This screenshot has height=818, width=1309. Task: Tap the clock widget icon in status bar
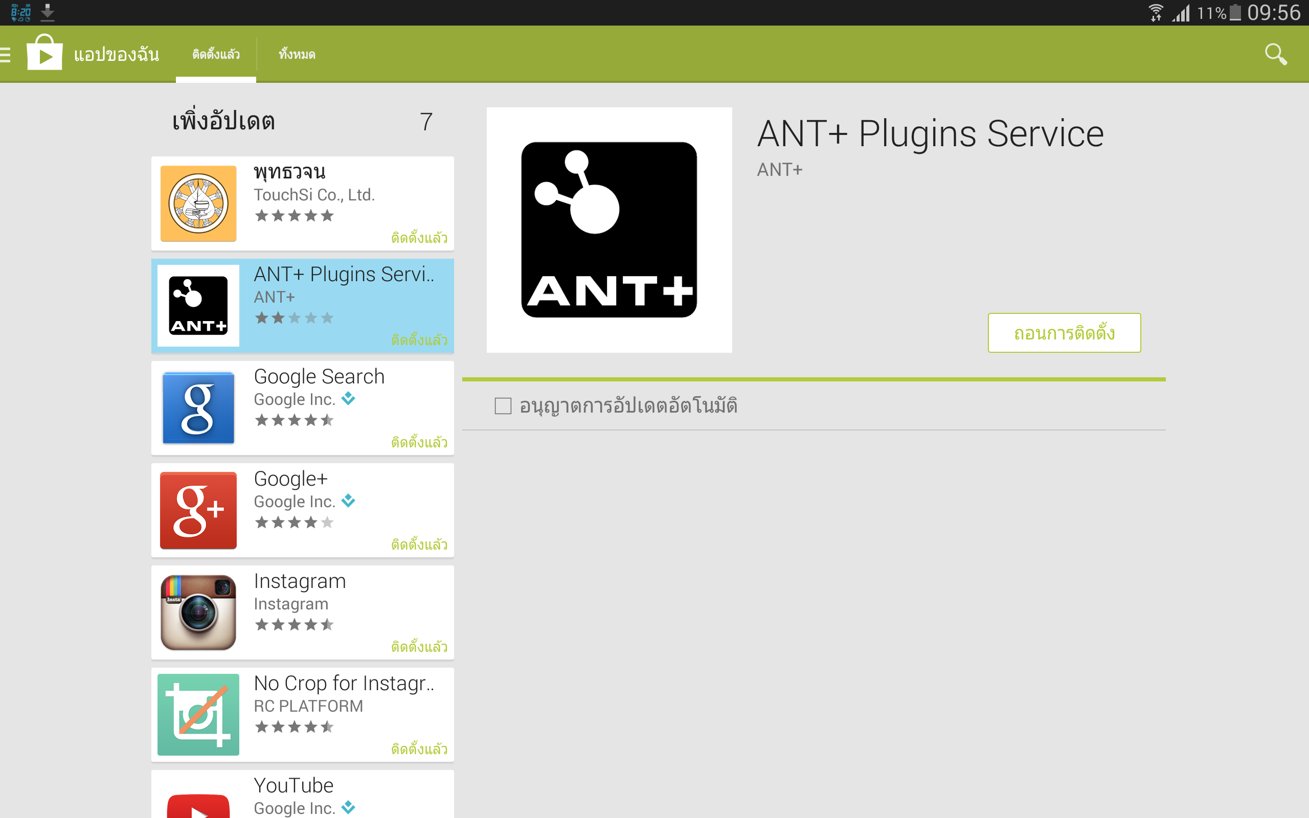click(20, 12)
